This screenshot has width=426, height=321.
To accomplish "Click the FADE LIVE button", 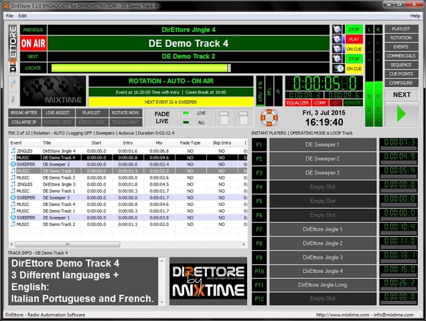I will click(x=162, y=118).
